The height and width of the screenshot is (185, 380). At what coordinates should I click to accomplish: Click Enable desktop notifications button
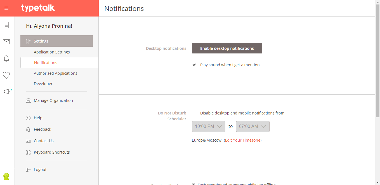[x=227, y=48]
